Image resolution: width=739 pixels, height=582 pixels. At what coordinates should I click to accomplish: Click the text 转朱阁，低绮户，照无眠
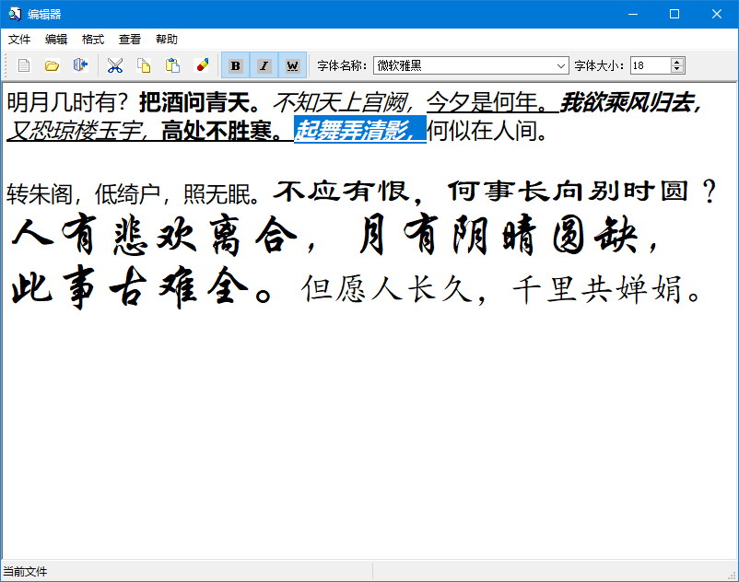(x=134, y=194)
